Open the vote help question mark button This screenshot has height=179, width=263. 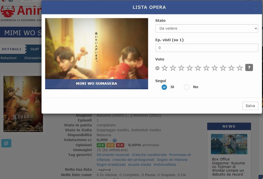(x=249, y=67)
